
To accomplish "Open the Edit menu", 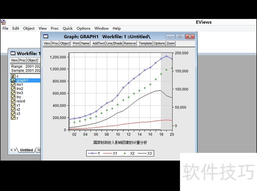I will 15,28.
